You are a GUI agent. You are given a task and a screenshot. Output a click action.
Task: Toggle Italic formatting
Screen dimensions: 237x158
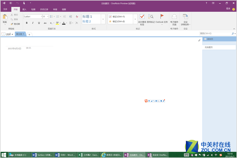pos(33,23)
